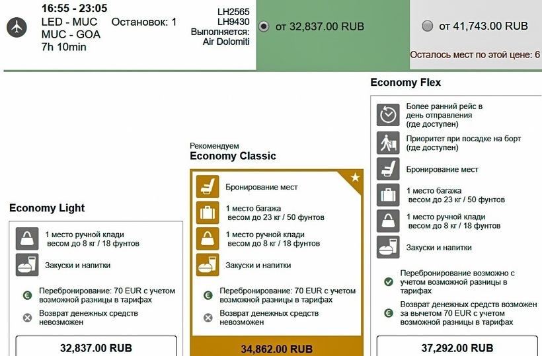This screenshot has width=542, height=356.
Task: Click the Economy Light heading
Action: pyautogui.click(x=47, y=208)
